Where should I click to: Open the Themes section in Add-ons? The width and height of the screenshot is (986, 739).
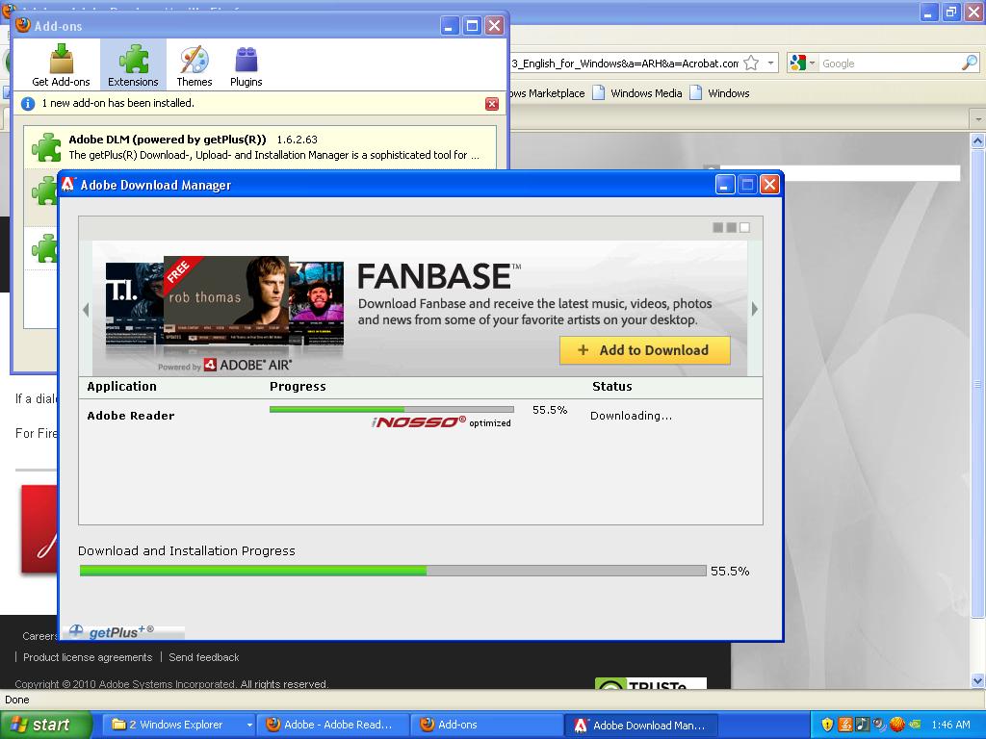(195, 64)
